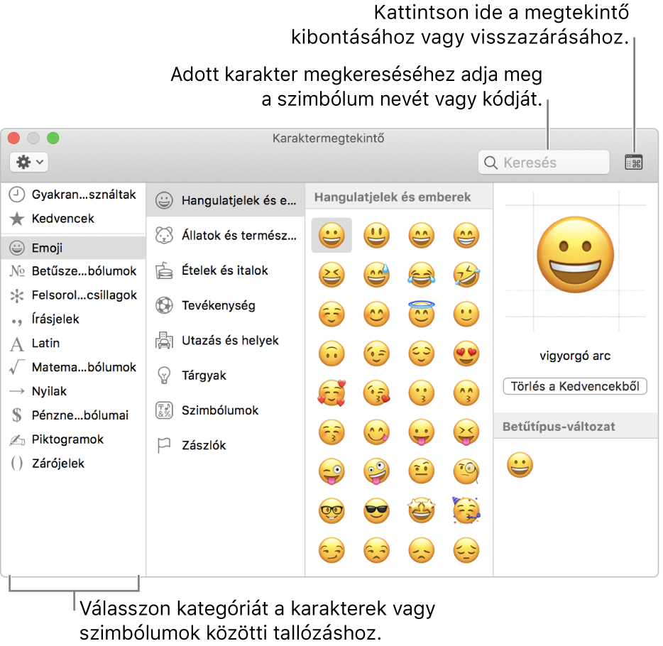Screen dimensions: 663x646
Task: Click Törlés a Kedvencekből button
Action: [575, 386]
